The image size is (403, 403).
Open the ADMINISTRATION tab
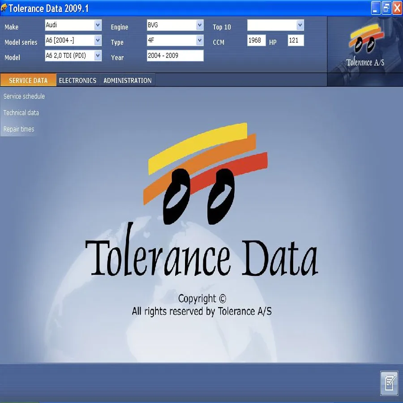[x=128, y=80]
